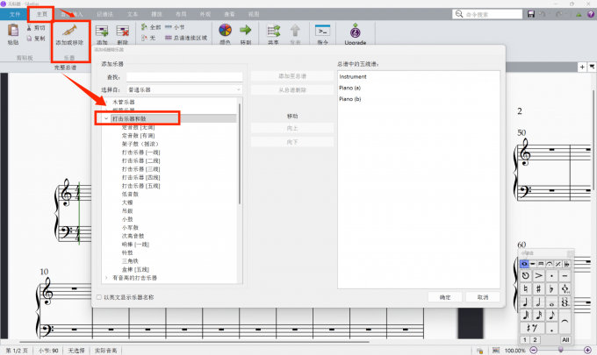Switch to the 播放 ribbon tab

tap(157, 14)
